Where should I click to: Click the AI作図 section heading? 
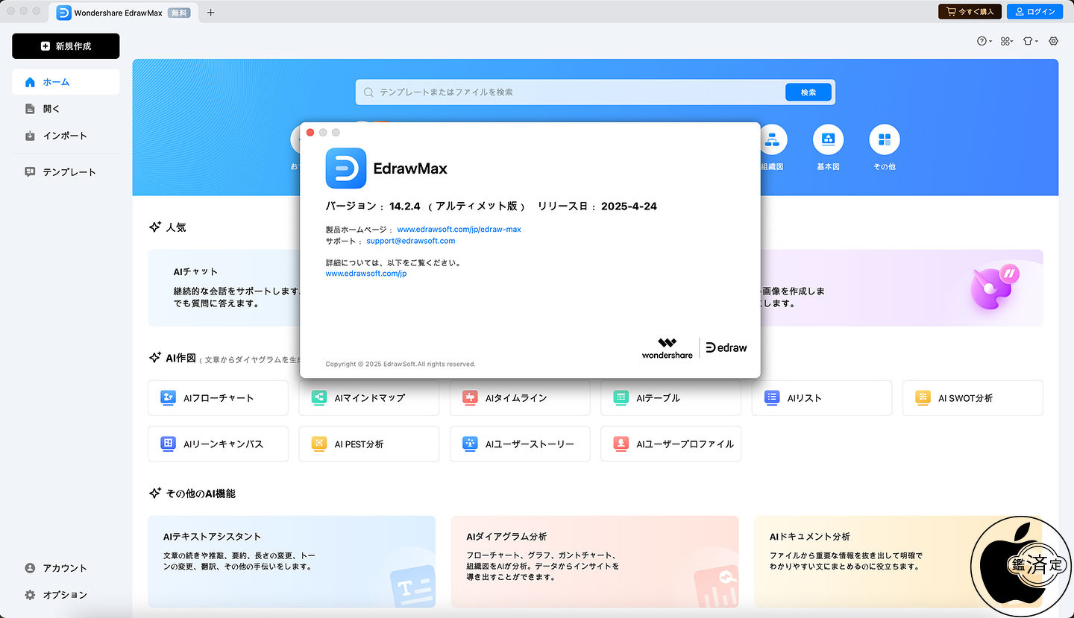(180, 359)
